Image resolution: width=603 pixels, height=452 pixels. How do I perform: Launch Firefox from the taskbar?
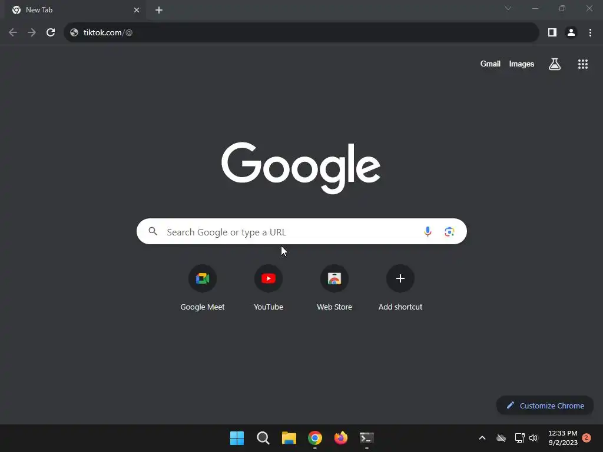pos(341,438)
